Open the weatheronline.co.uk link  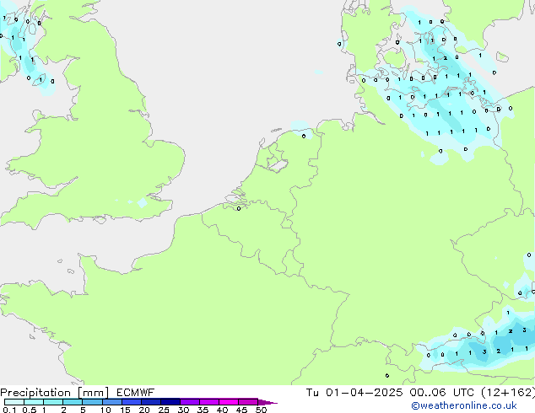click(464, 405)
